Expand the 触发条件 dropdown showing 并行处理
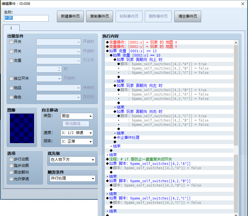This screenshot has width=248, height=216. pyautogui.click(x=73, y=178)
